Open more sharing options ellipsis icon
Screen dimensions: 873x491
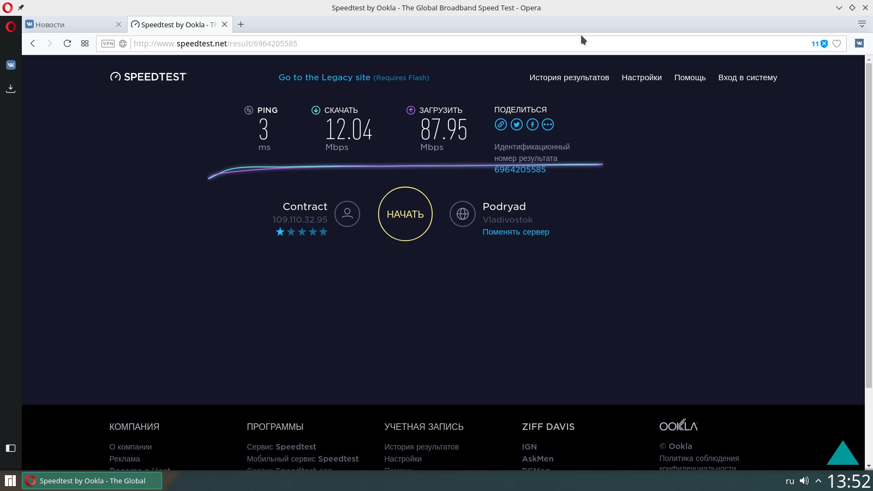(548, 124)
